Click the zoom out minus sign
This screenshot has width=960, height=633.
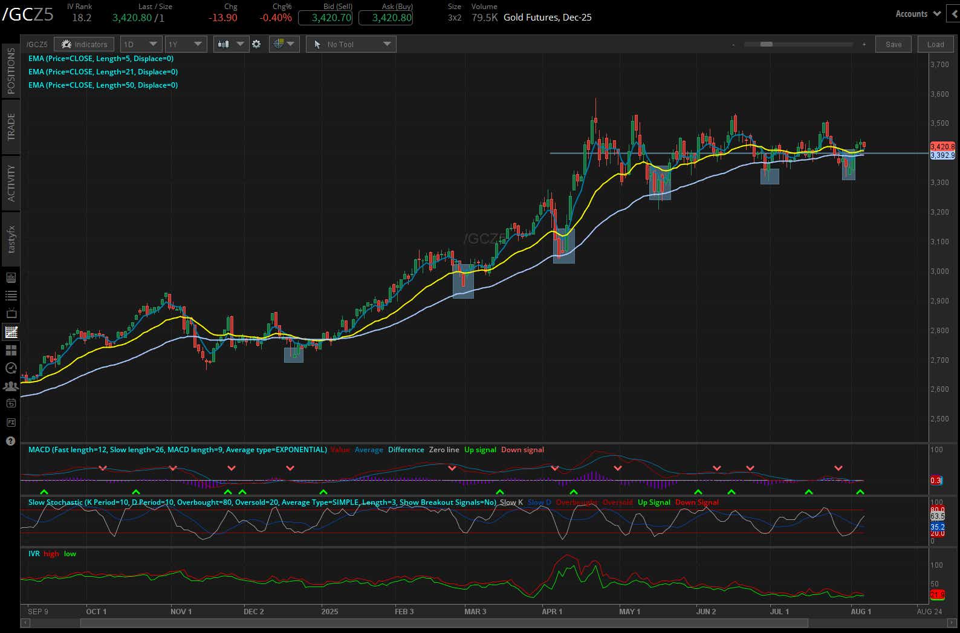pos(733,45)
